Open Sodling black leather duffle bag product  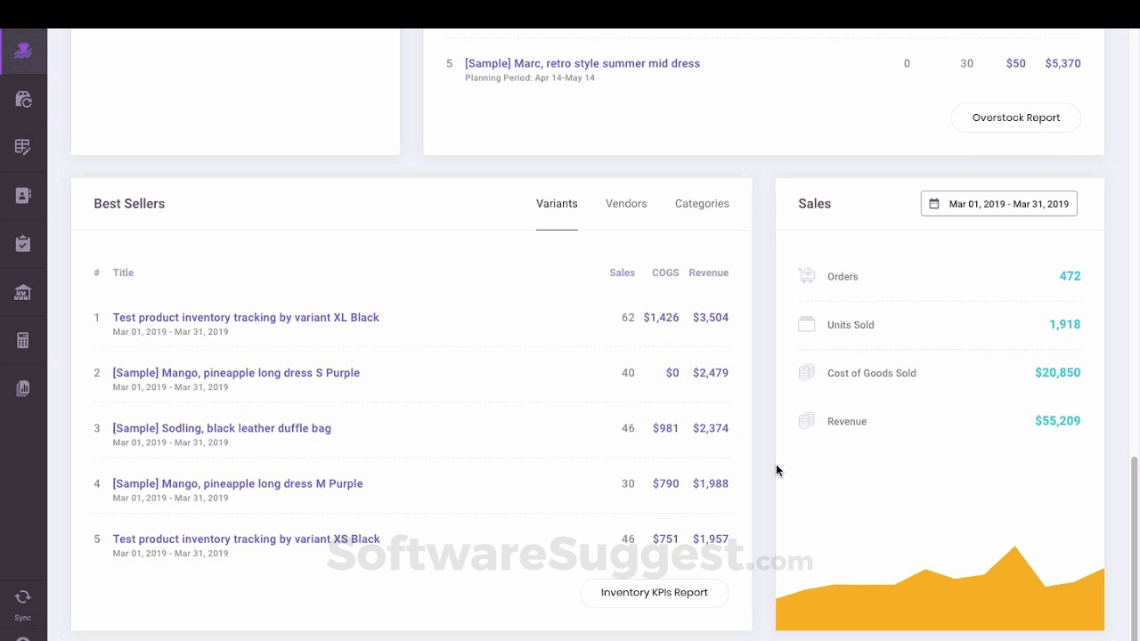222,428
